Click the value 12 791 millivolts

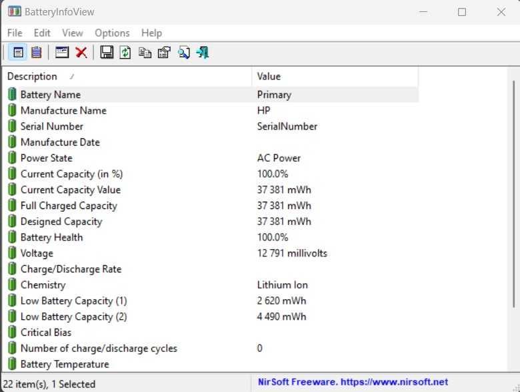click(x=292, y=253)
